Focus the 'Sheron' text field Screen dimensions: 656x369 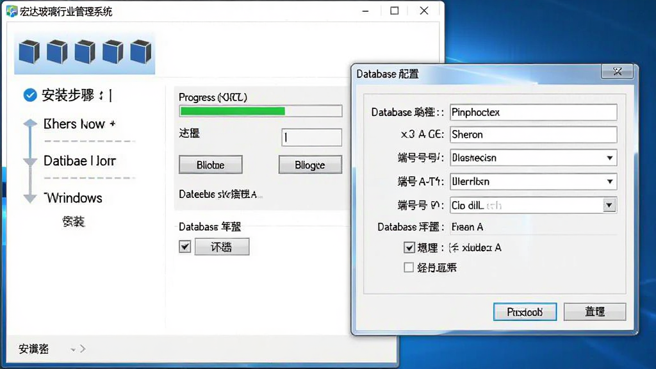(x=534, y=135)
